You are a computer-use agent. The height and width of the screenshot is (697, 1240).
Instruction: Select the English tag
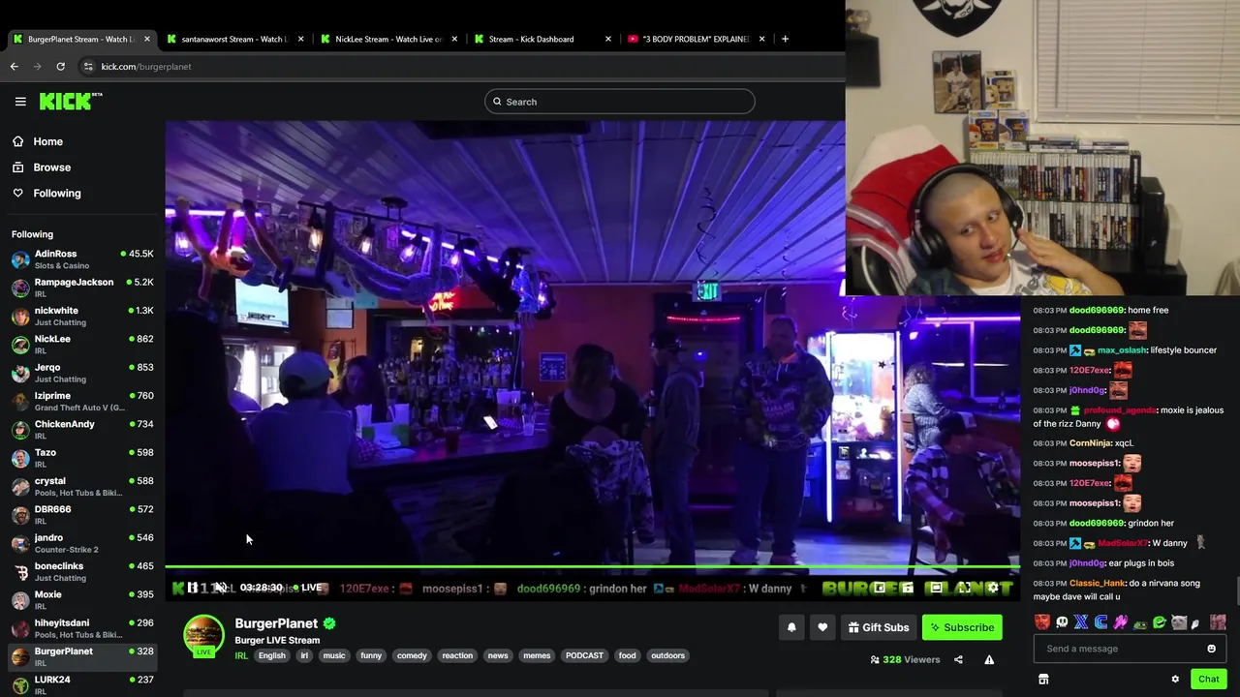pos(272,655)
